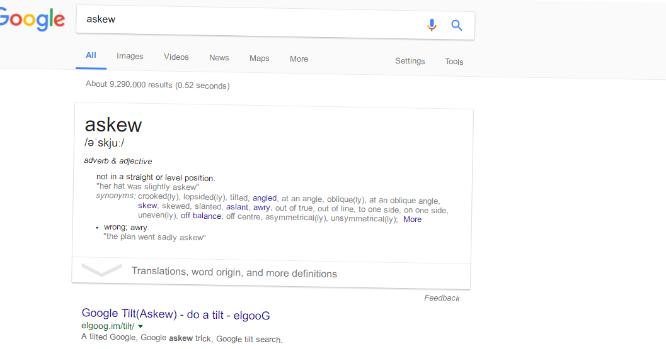Screen dimensions: 666x349
Task: Click the 'angled' synonym link
Action: click(265, 197)
